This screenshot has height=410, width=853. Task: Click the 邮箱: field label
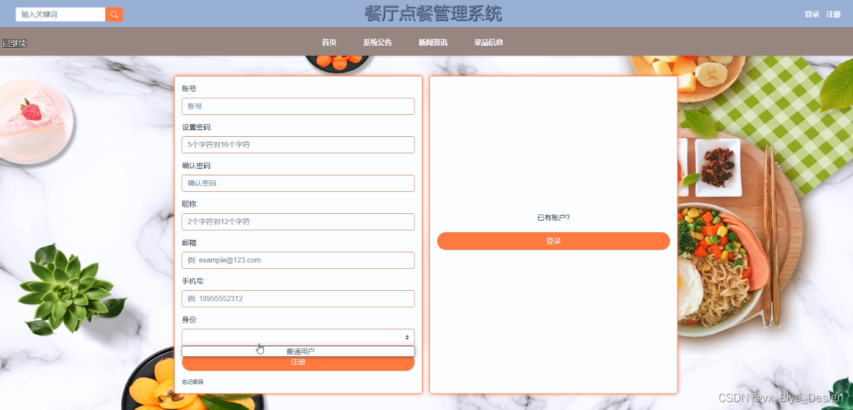click(x=190, y=243)
